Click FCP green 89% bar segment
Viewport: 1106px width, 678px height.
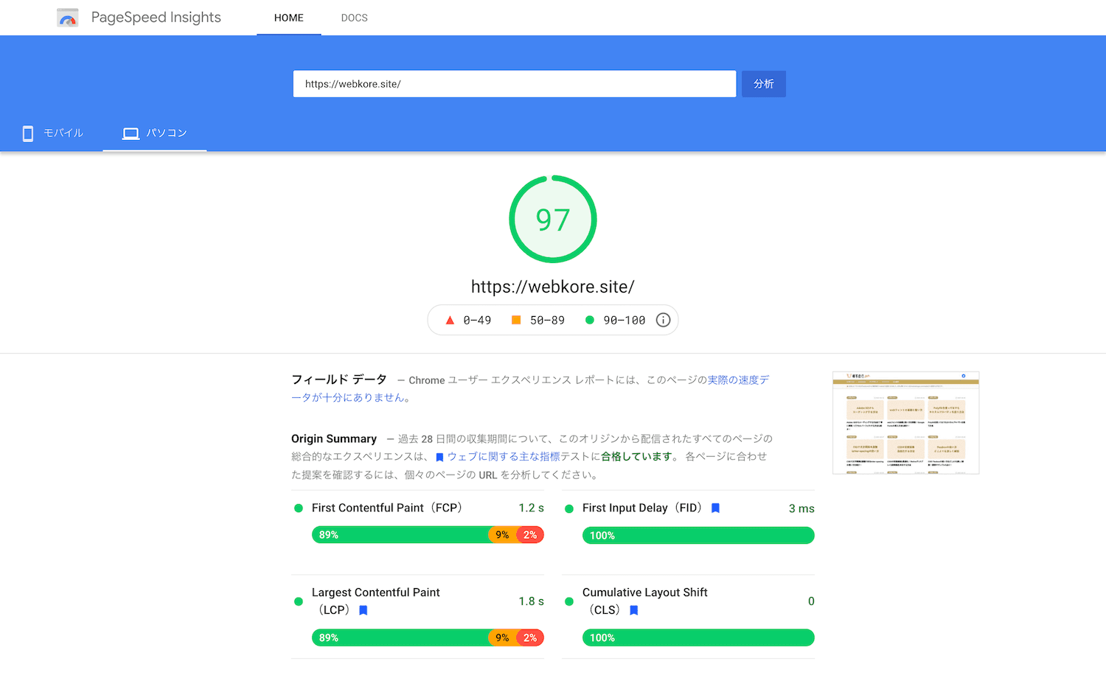coord(400,535)
